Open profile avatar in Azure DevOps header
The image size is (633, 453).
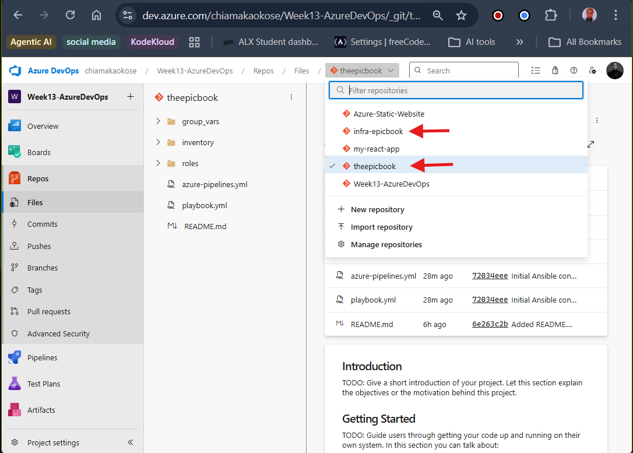coord(614,71)
